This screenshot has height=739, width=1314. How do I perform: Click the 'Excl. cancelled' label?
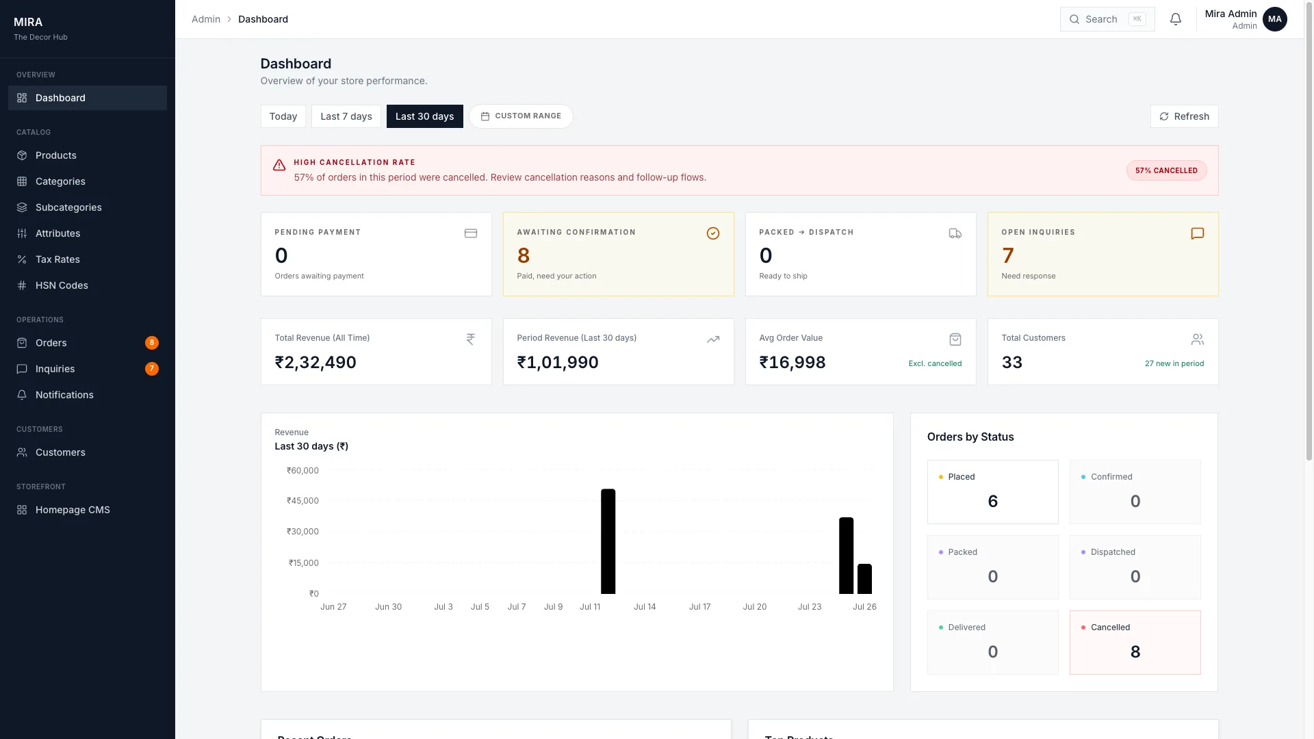[x=935, y=363]
